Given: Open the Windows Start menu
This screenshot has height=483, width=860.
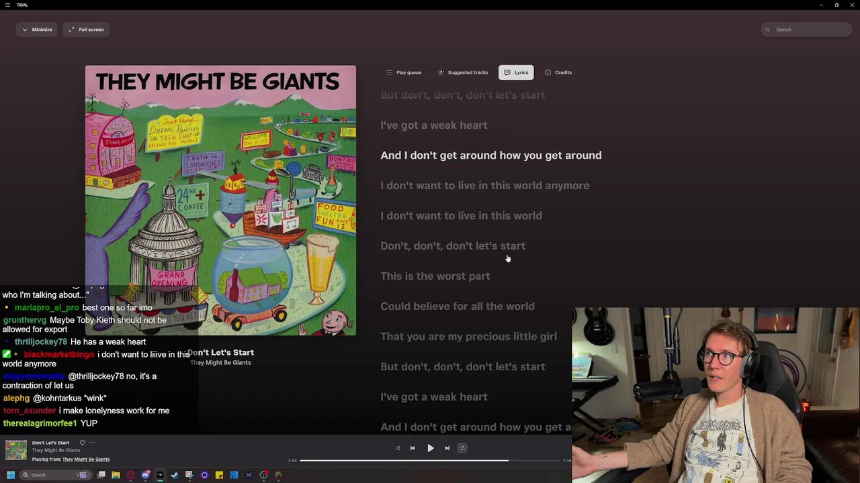Looking at the screenshot, I should click(11, 475).
